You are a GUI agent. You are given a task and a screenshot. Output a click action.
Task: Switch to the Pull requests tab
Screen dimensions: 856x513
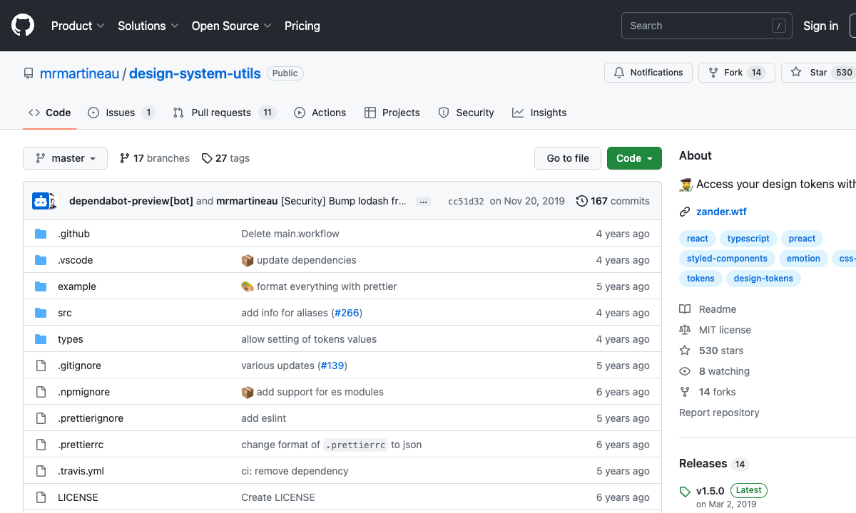[220, 113]
